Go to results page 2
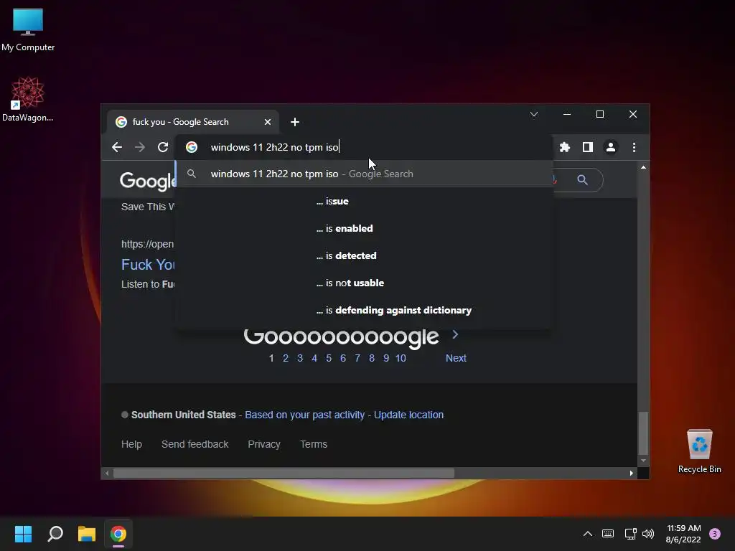 (286, 358)
